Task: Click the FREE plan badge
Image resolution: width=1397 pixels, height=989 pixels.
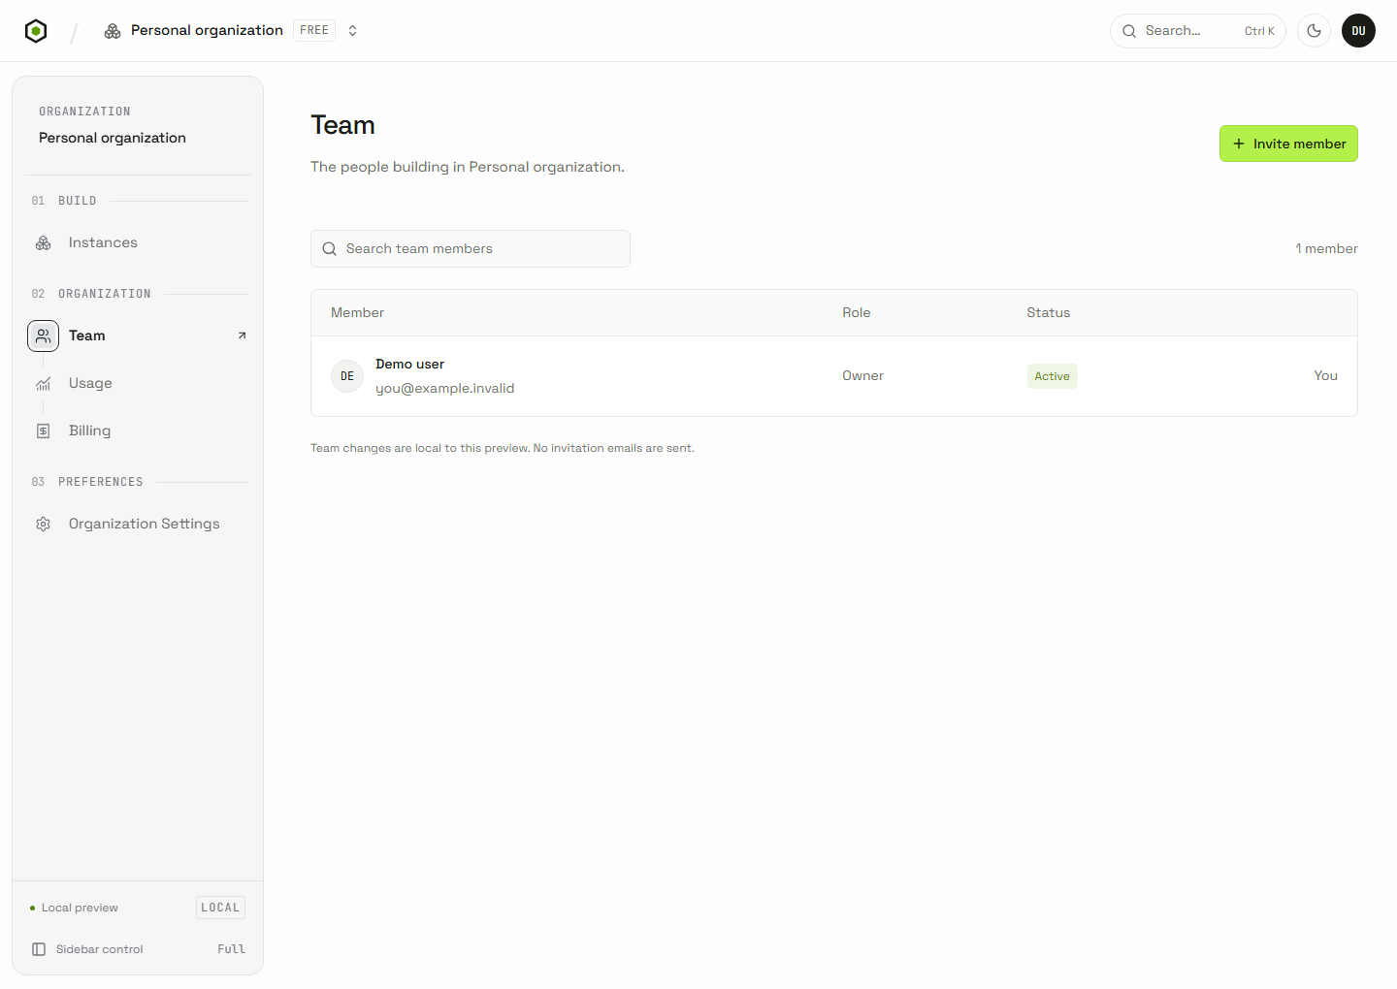Action: pos(314,31)
